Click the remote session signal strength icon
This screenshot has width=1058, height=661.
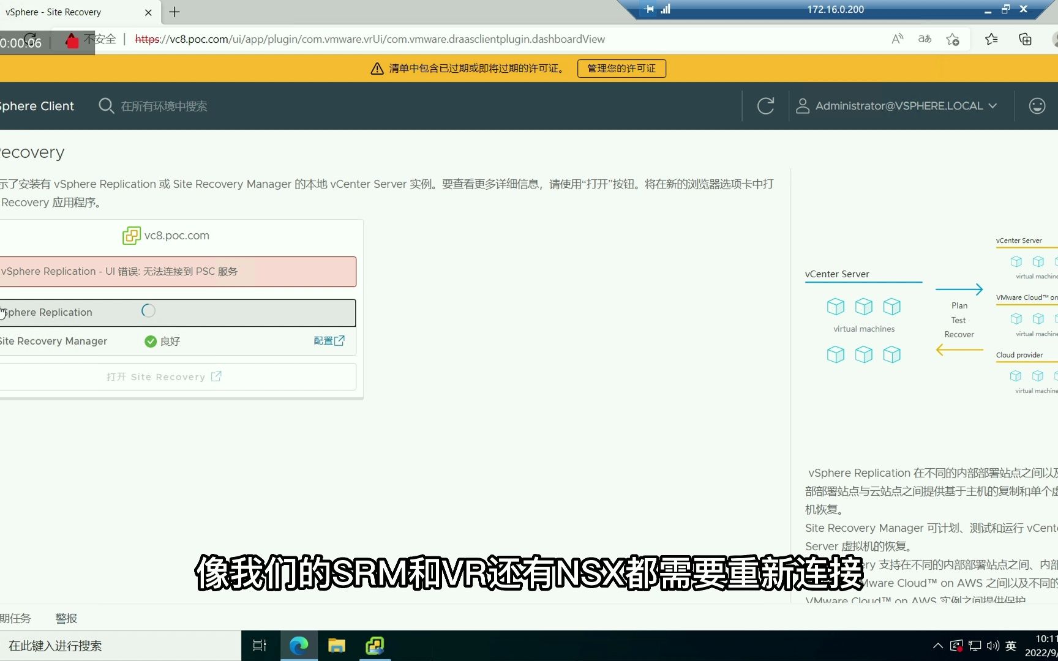(666, 9)
